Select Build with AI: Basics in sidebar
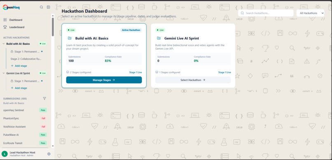Viewport: 332px width, 160px height. coord(18,44)
